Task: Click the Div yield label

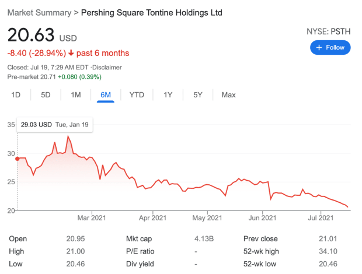Action: tap(140, 264)
